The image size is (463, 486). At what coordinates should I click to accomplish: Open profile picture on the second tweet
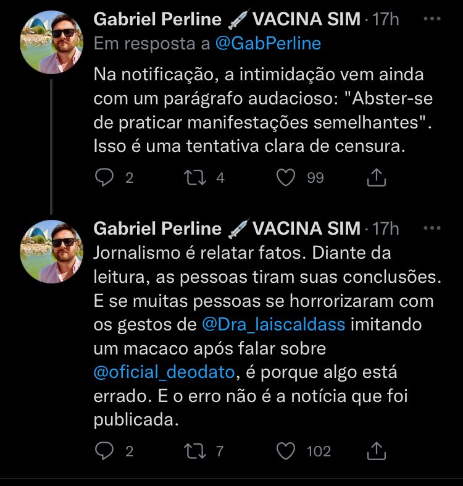pyautogui.click(x=51, y=251)
